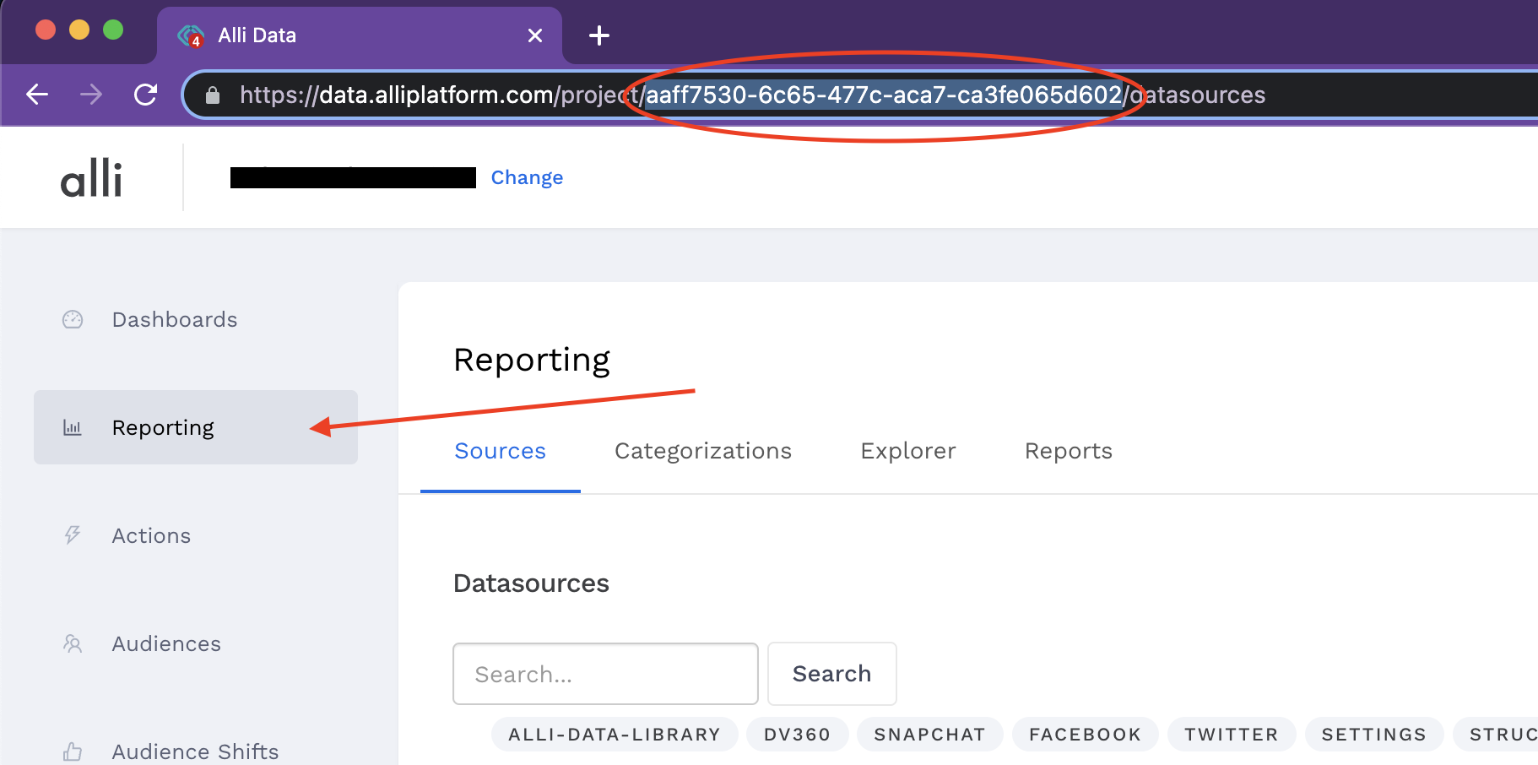Click the Reporting bar chart icon

click(73, 427)
